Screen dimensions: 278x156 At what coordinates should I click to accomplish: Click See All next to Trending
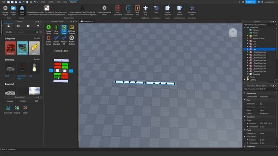(x=36, y=59)
